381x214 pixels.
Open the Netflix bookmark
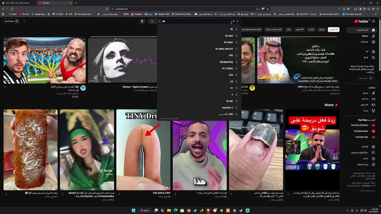point(124,14)
